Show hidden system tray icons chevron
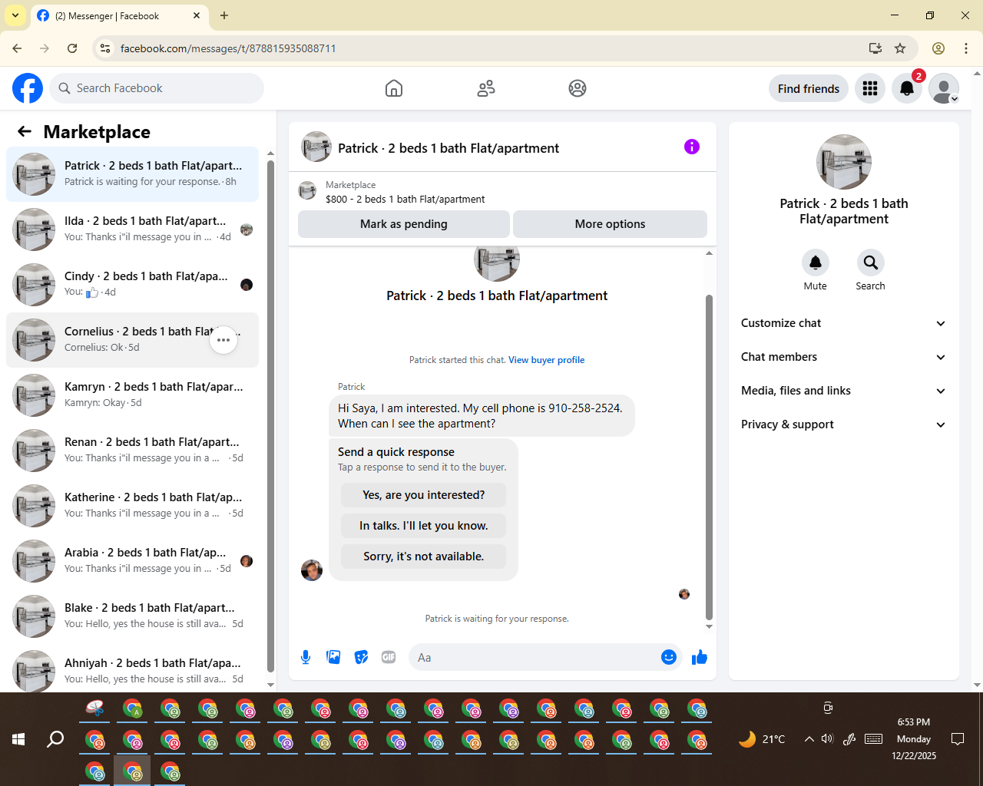The width and height of the screenshot is (983, 786). 809,739
